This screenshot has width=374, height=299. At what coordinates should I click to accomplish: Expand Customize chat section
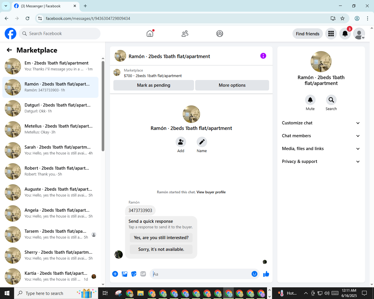pyautogui.click(x=321, y=123)
